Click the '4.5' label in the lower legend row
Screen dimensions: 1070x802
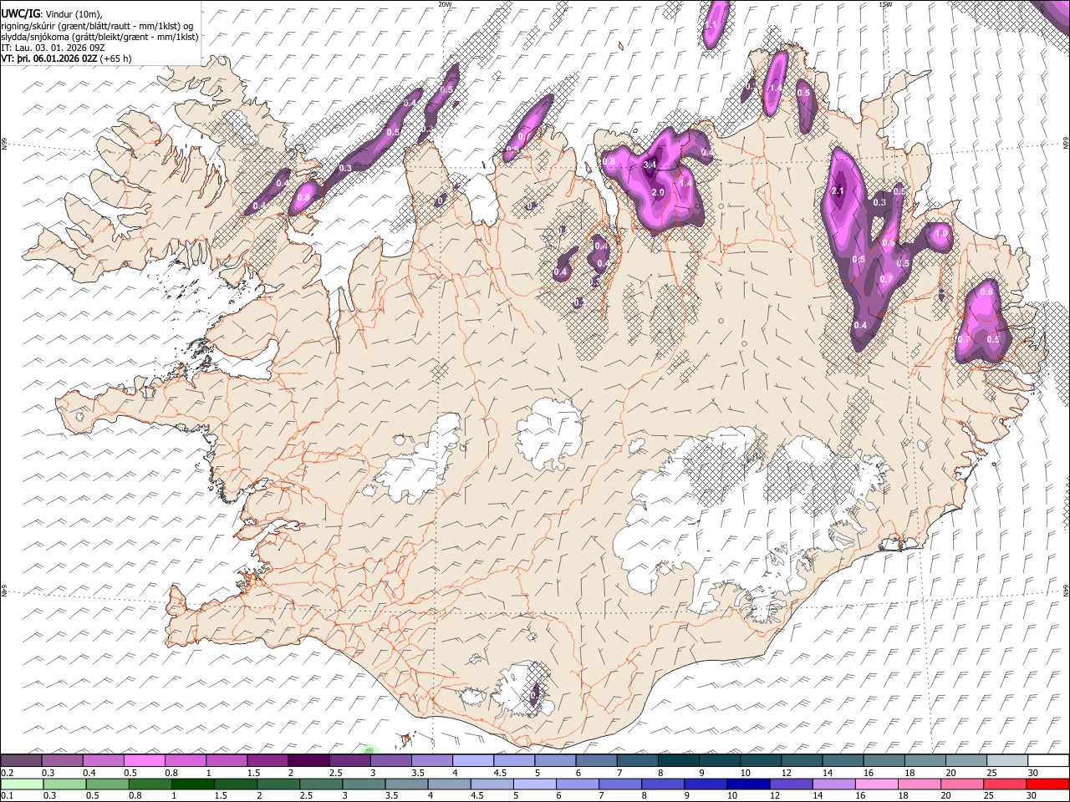[477, 795]
